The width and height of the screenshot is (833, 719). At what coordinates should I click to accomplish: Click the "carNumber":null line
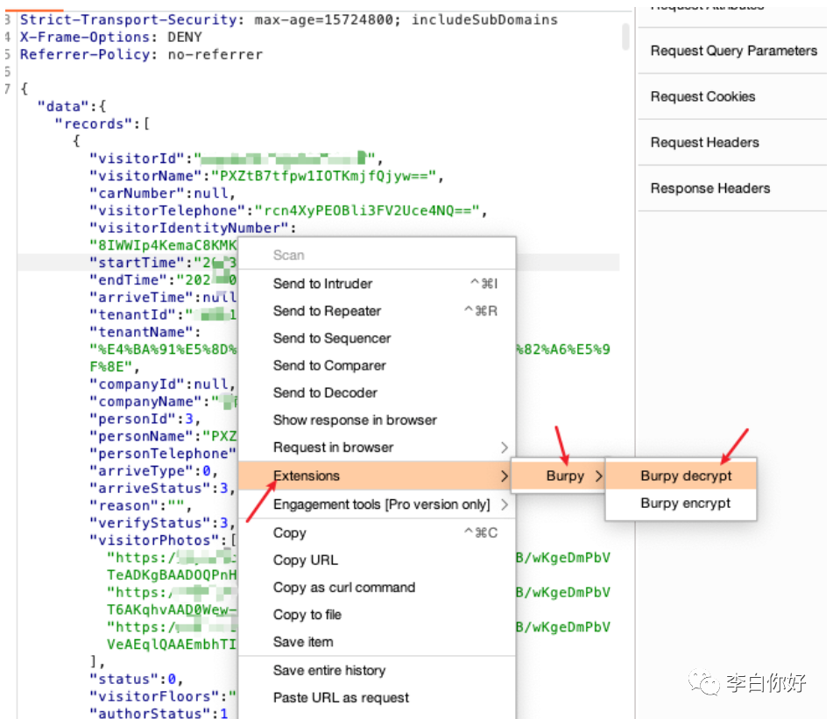pos(162,194)
